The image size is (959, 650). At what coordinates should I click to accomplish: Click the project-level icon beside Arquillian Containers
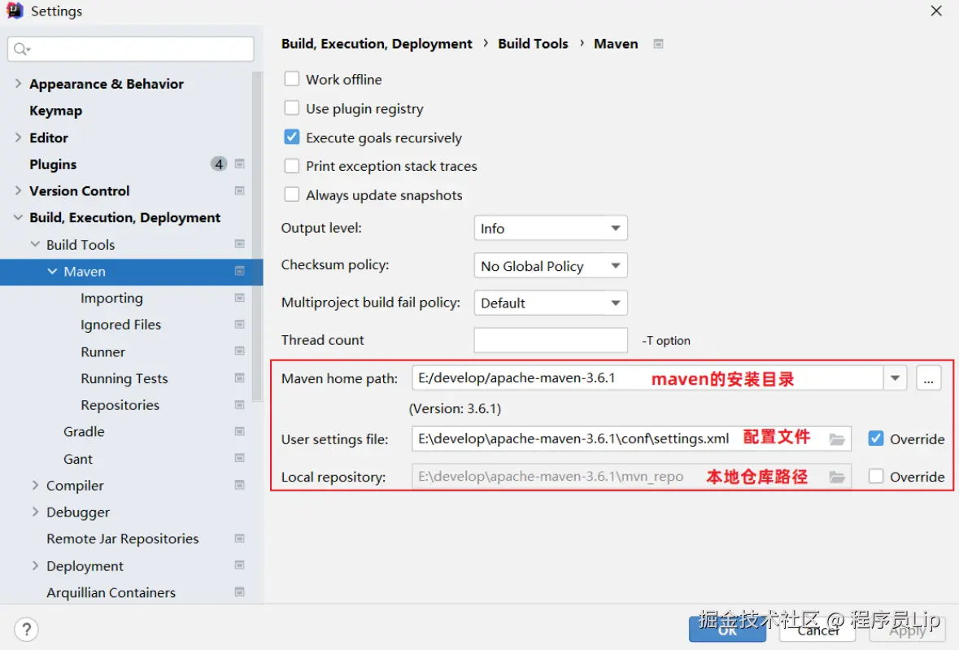tap(240, 592)
